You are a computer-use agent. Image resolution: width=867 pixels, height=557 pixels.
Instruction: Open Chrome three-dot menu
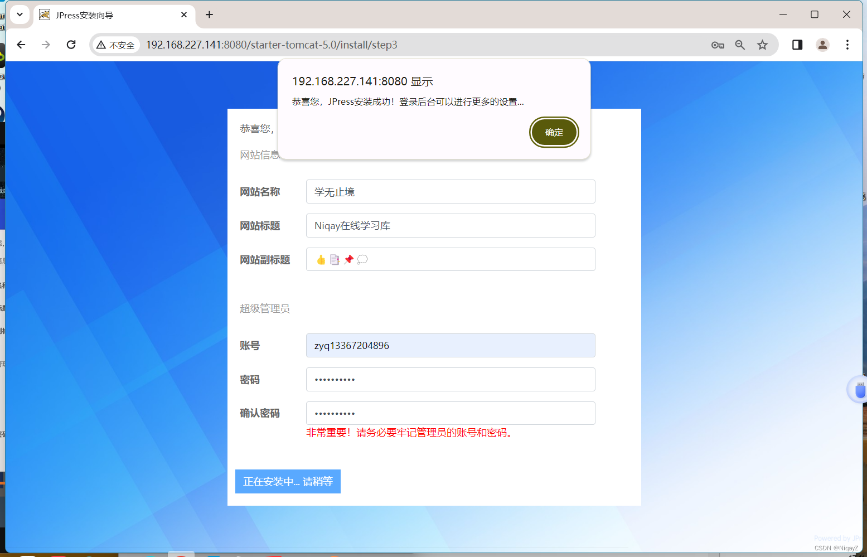tap(847, 45)
